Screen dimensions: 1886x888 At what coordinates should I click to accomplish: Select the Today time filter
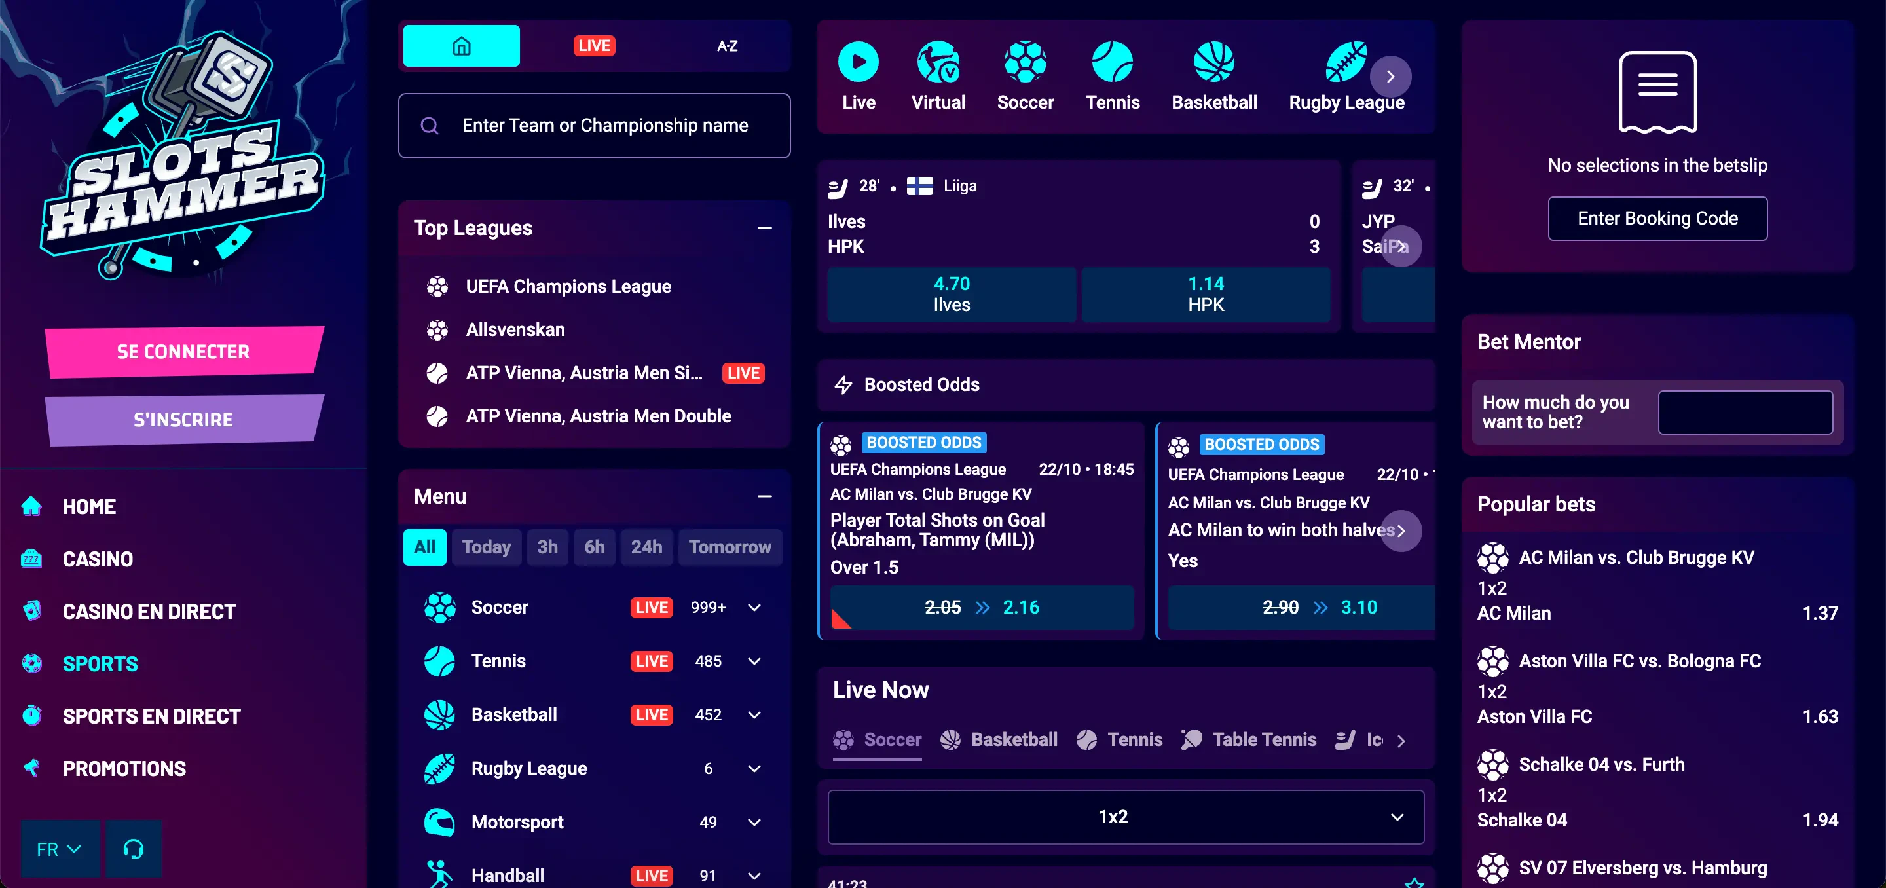click(x=487, y=547)
